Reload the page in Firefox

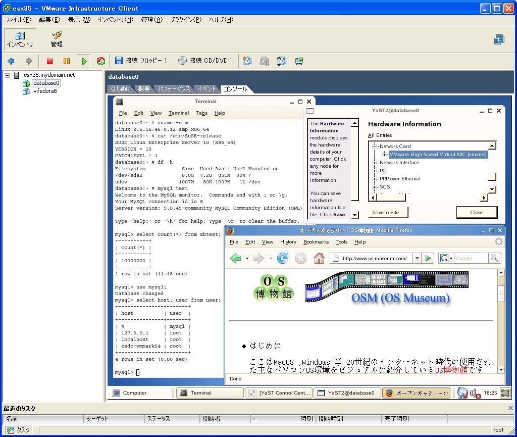283,258
